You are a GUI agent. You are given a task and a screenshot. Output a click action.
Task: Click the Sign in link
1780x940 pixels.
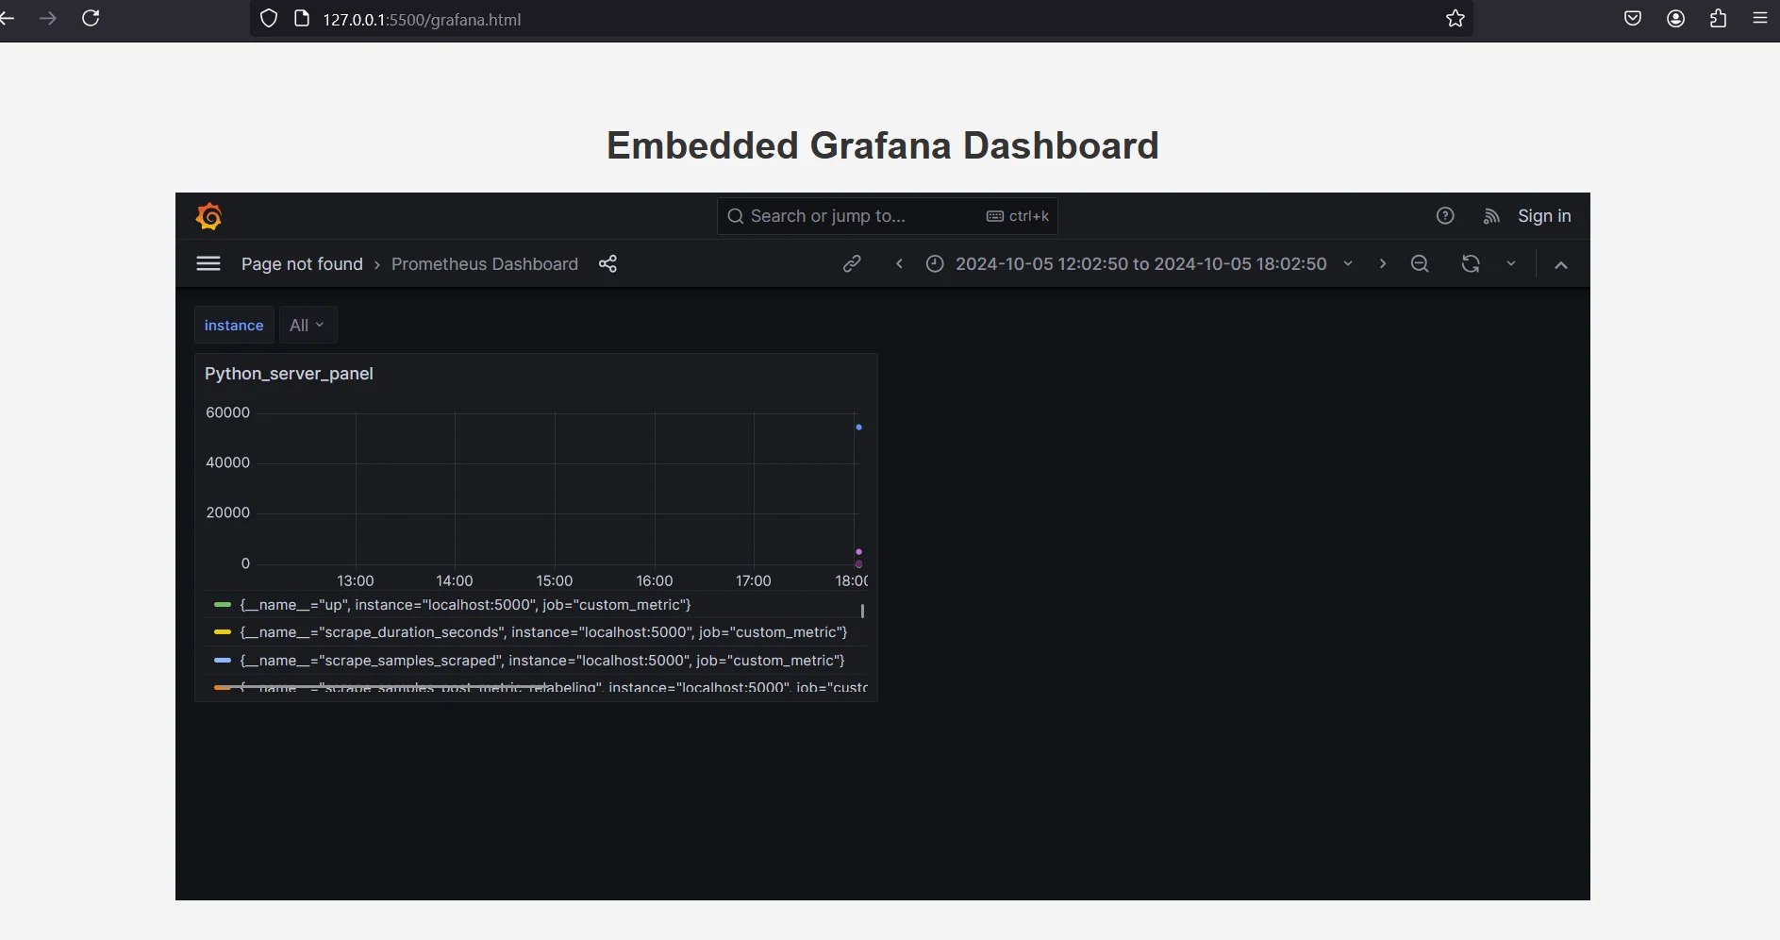[x=1544, y=216]
